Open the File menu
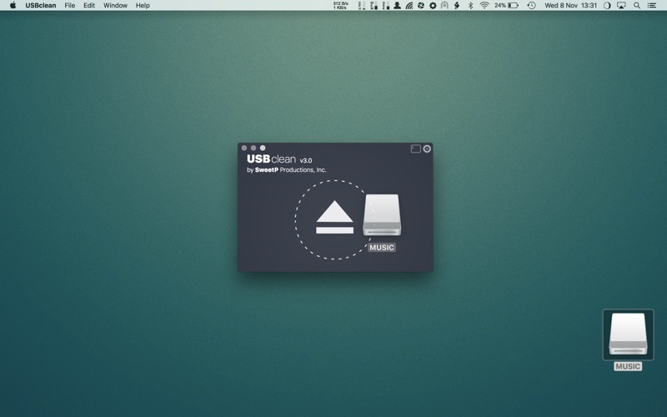This screenshot has width=667, height=417. 70,5
